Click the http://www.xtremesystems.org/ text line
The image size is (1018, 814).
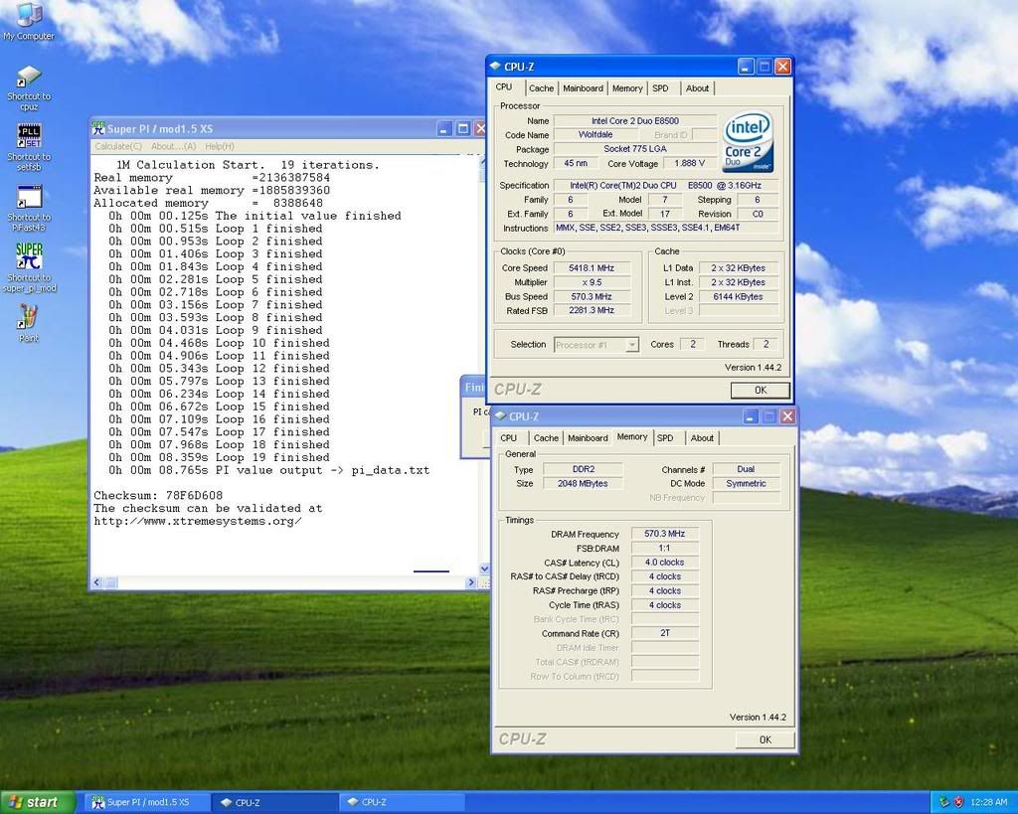tap(198, 521)
